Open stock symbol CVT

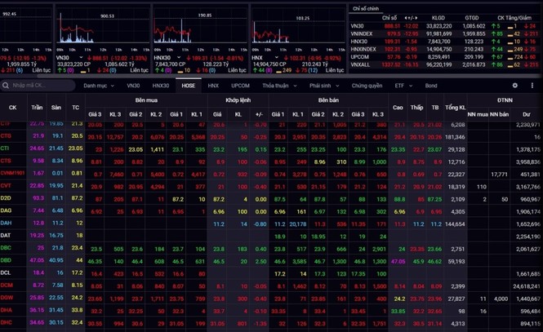click(x=6, y=186)
